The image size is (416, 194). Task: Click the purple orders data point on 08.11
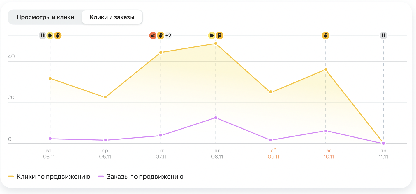(216, 118)
